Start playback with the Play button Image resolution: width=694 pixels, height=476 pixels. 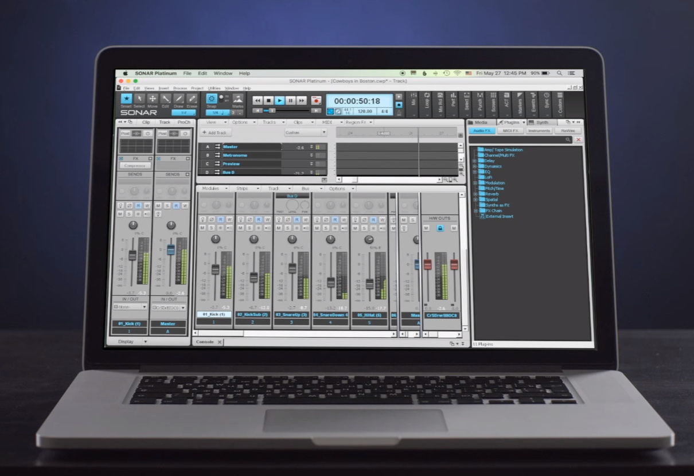[x=280, y=100]
